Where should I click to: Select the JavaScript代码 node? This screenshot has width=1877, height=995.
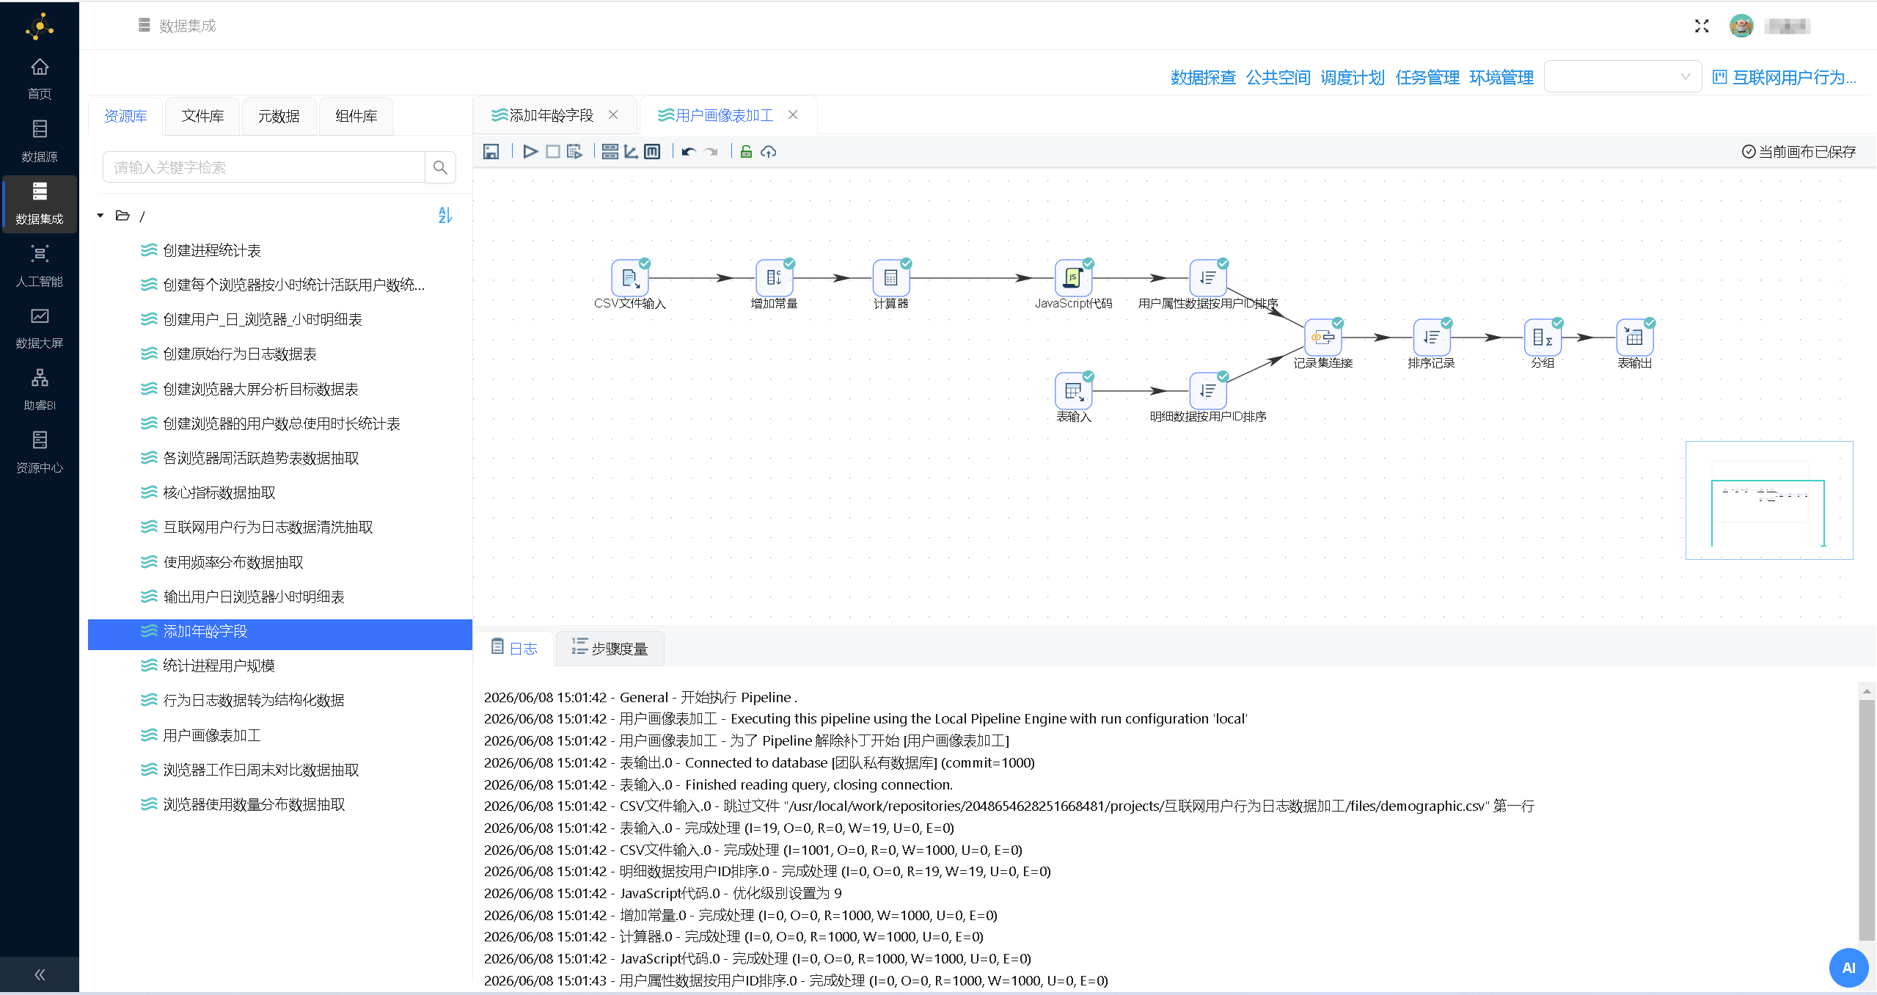[1073, 278]
